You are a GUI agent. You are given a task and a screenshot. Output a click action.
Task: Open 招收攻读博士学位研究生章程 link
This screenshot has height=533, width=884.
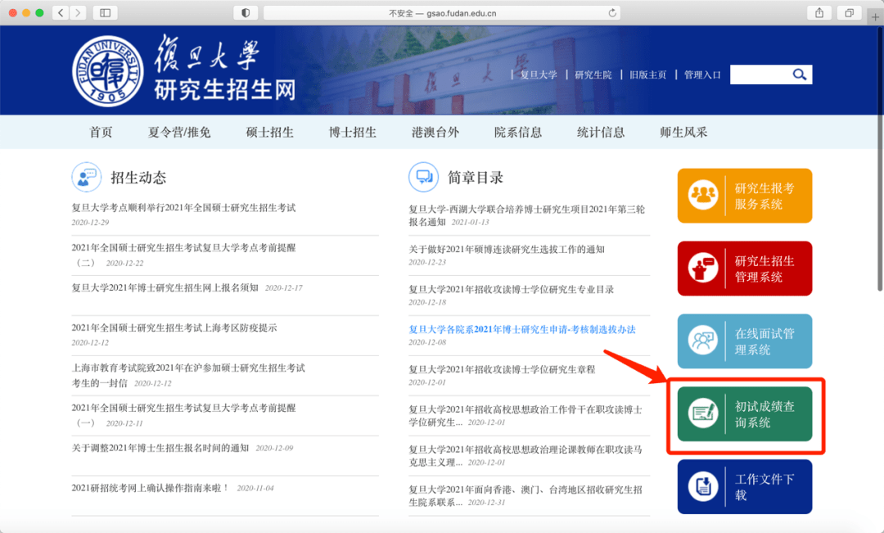502,369
